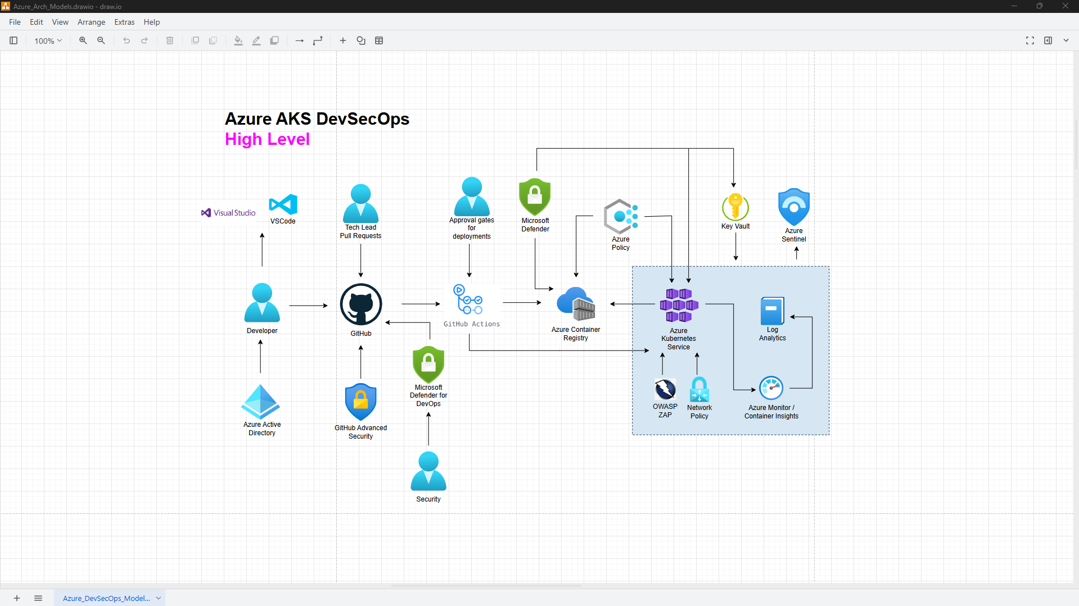
Task: Select the Azure_DevSecOps_Model page tab
Action: pos(106,598)
